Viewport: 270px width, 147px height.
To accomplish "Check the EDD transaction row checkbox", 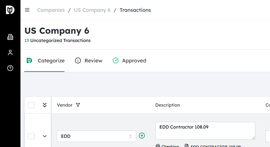I will [31, 136].
